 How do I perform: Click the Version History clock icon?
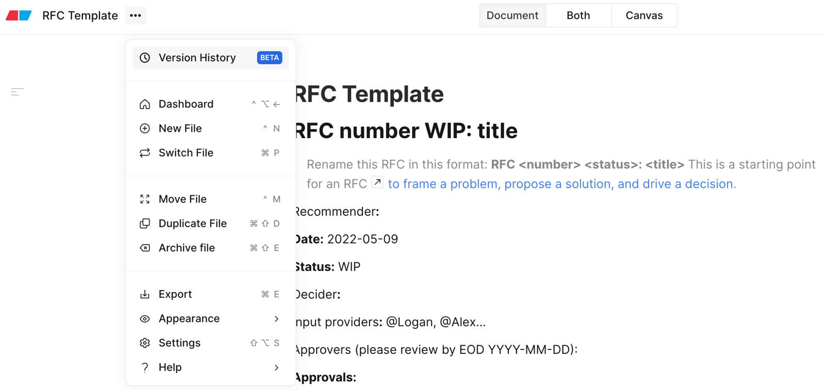pos(145,58)
